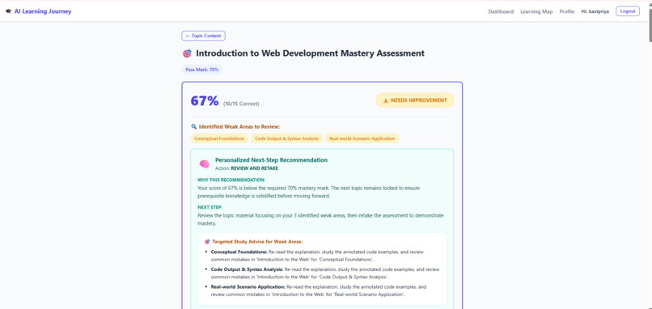Click Targeted Study Advice for Weak Areas heading
Viewport: 652px width, 309px height.
257,242
